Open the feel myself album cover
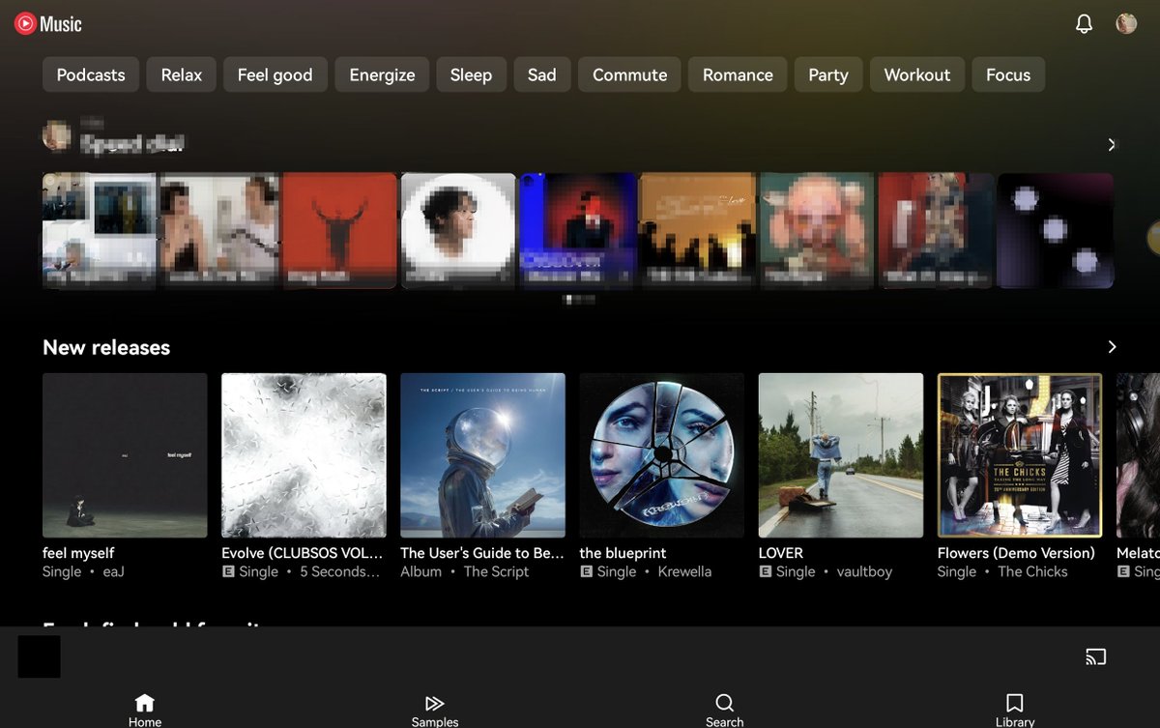This screenshot has width=1160, height=728. coord(125,455)
